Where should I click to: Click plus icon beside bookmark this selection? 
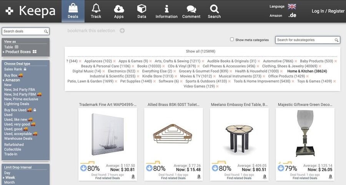point(122,31)
